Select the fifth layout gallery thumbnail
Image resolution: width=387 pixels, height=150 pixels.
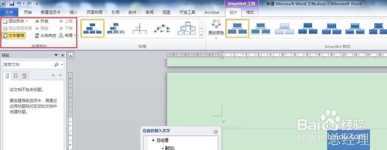click(x=187, y=28)
